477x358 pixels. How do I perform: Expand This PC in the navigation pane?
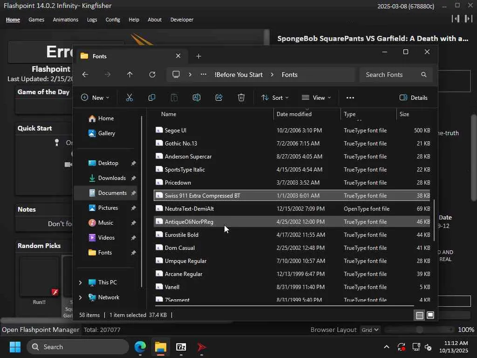pyautogui.click(x=80, y=282)
